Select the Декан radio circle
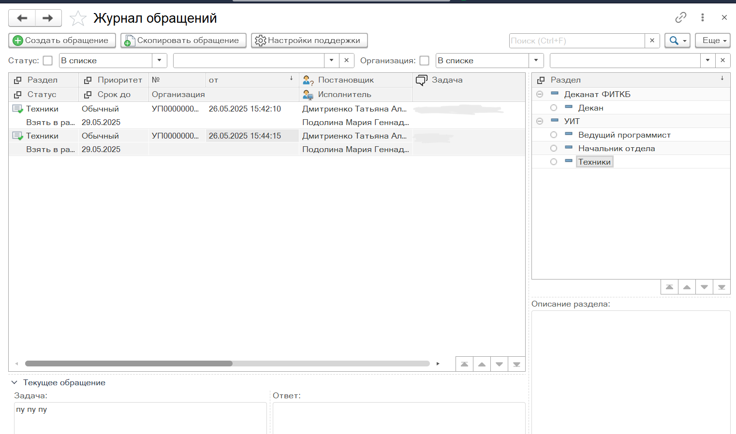The height and width of the screenshot is (434, 736). tap(554, 108)
